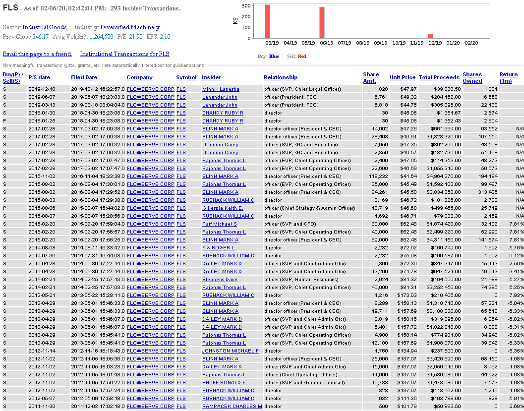
Task: Sort table by Filed Date header
Action: 84,77
